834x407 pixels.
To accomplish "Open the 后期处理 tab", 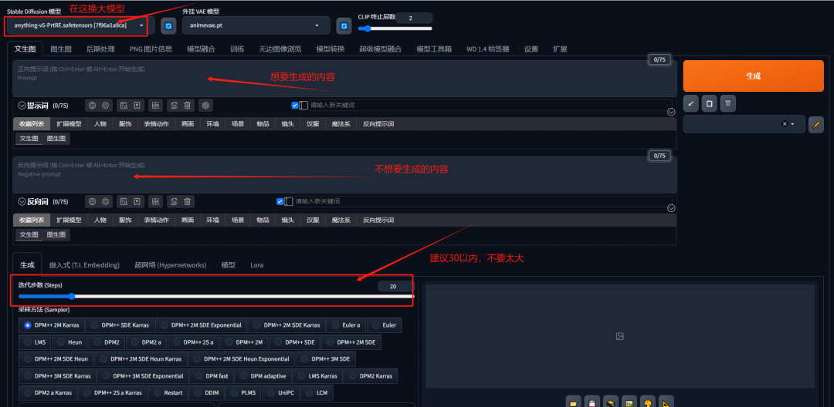I will pyautogui.click(x=100, y=49).
